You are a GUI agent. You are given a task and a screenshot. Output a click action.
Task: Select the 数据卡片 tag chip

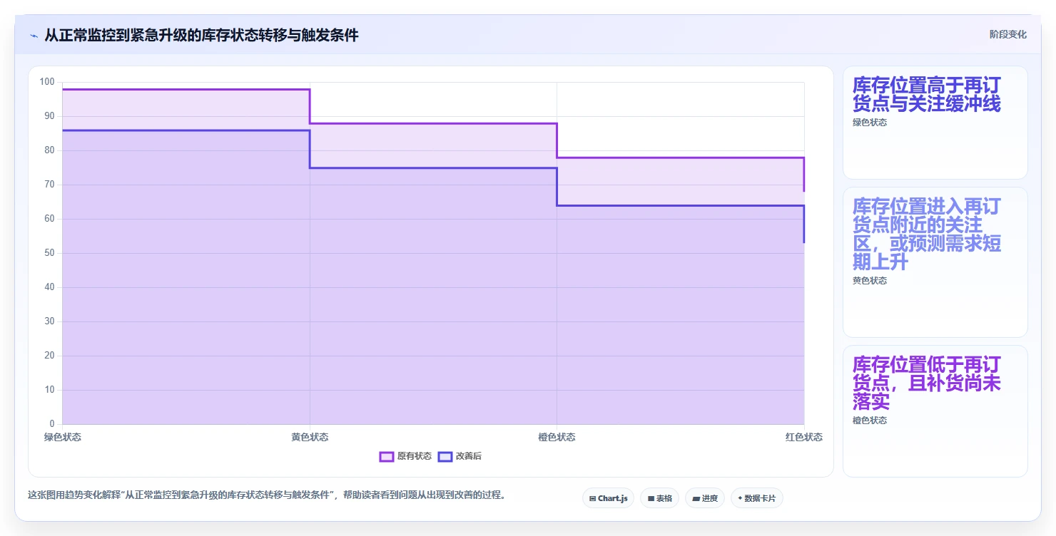(756, 498)
